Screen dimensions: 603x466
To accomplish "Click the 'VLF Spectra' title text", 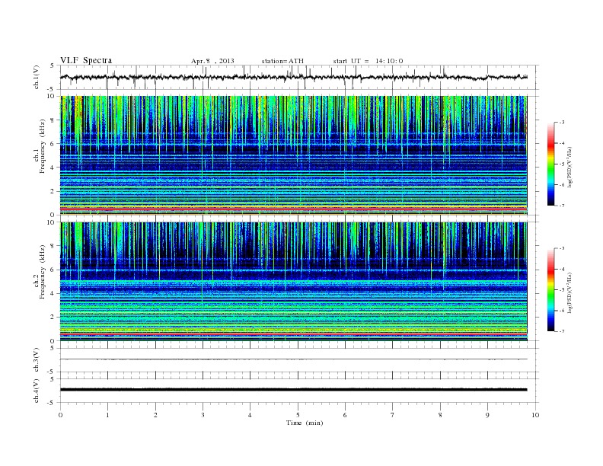I will point(86,60).
